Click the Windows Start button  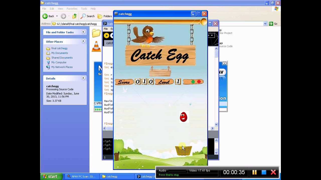(51, 176)
